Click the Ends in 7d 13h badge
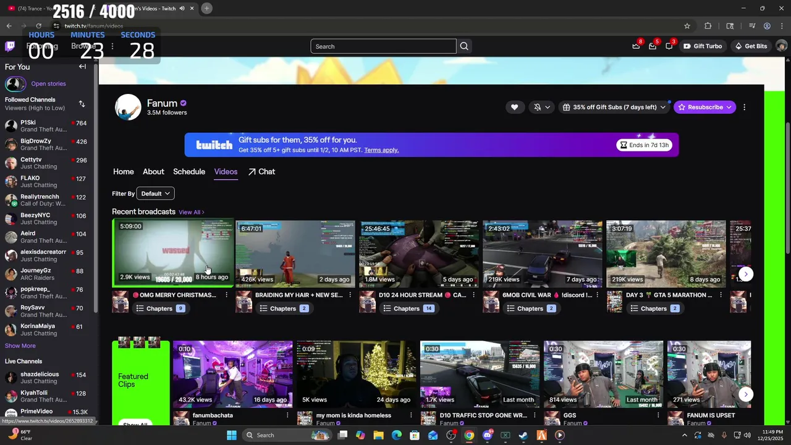This screenshot has height=445, width=791. coord(644,145)
